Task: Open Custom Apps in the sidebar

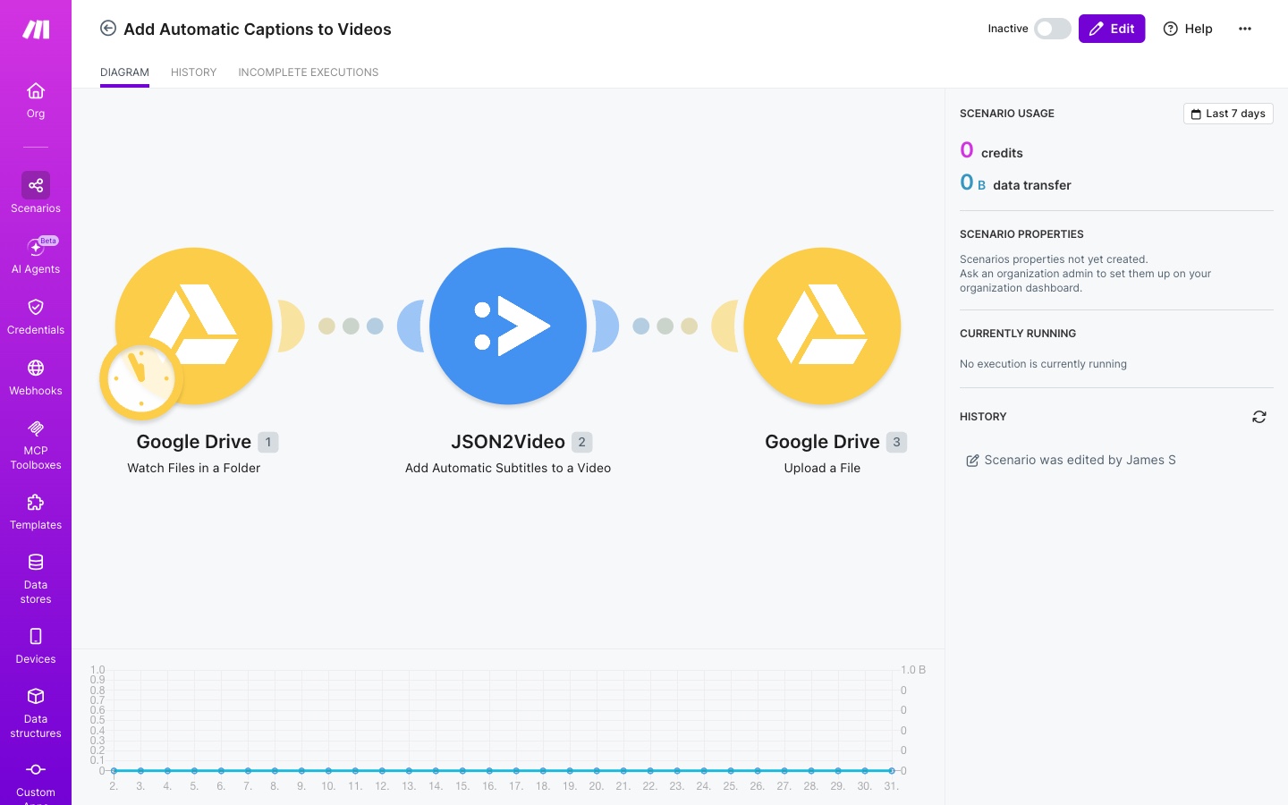Action: (x=36, y=782)
